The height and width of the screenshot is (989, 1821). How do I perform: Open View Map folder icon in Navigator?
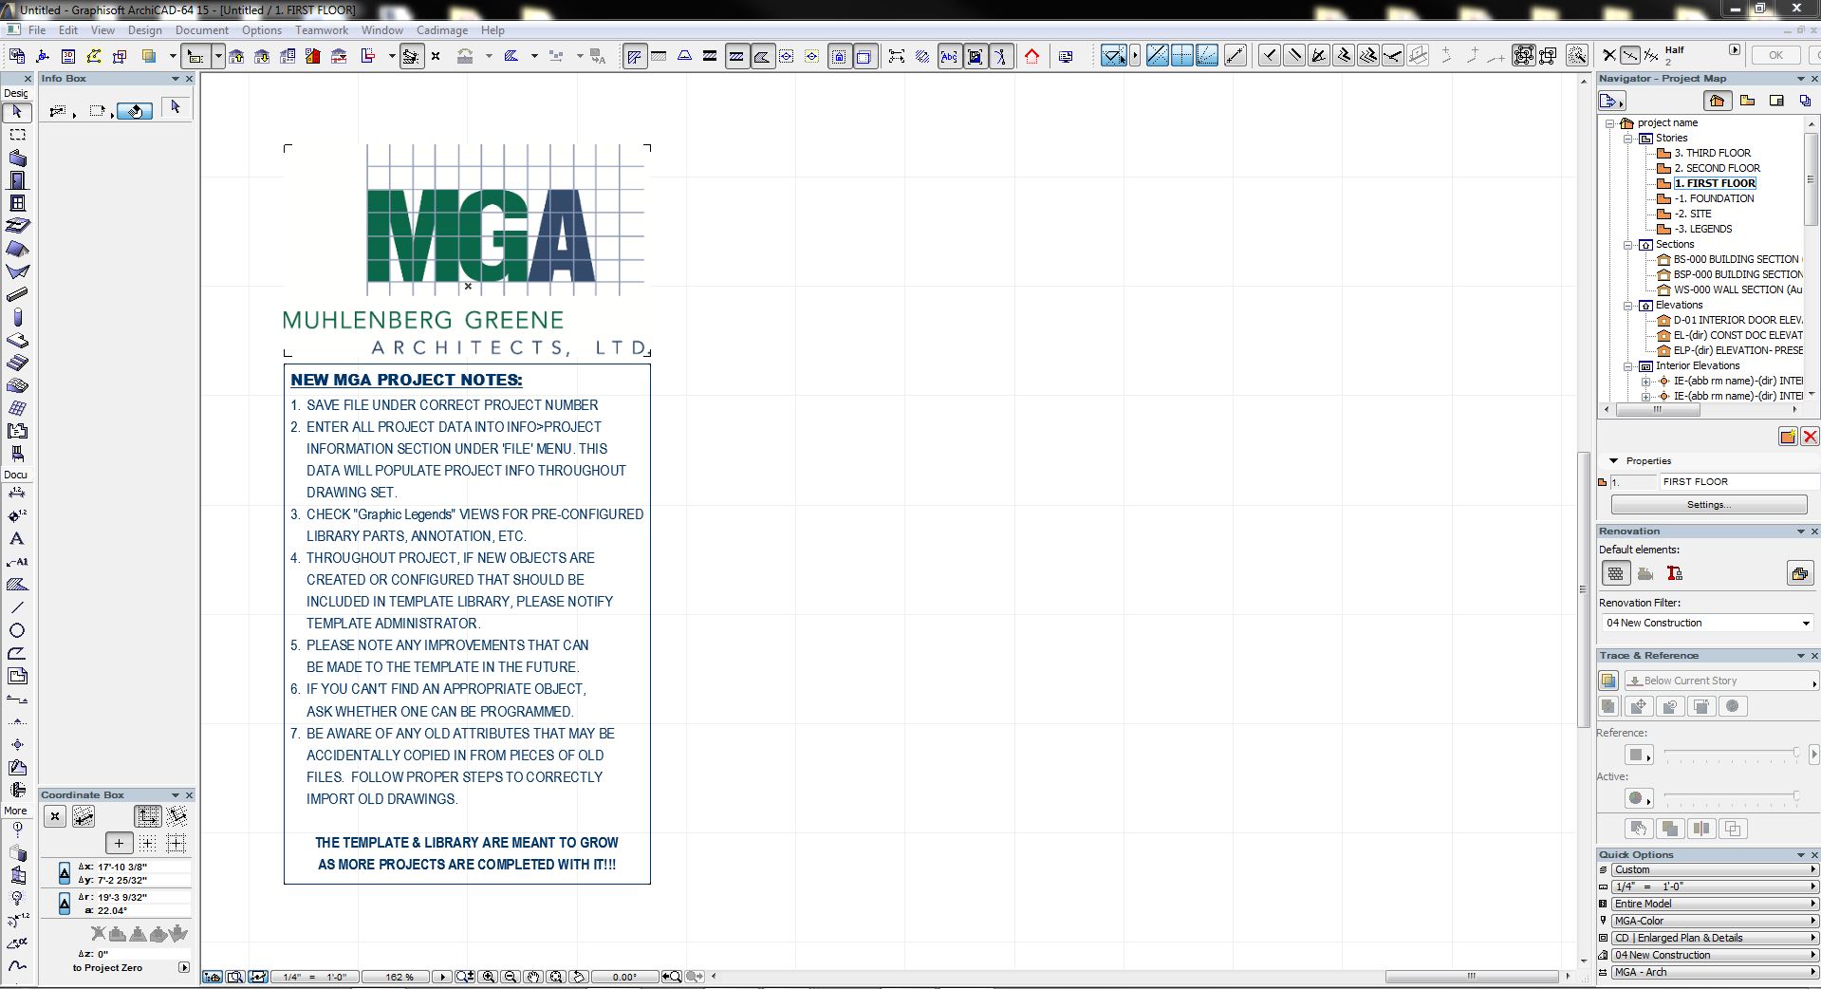coord(1747,101)
